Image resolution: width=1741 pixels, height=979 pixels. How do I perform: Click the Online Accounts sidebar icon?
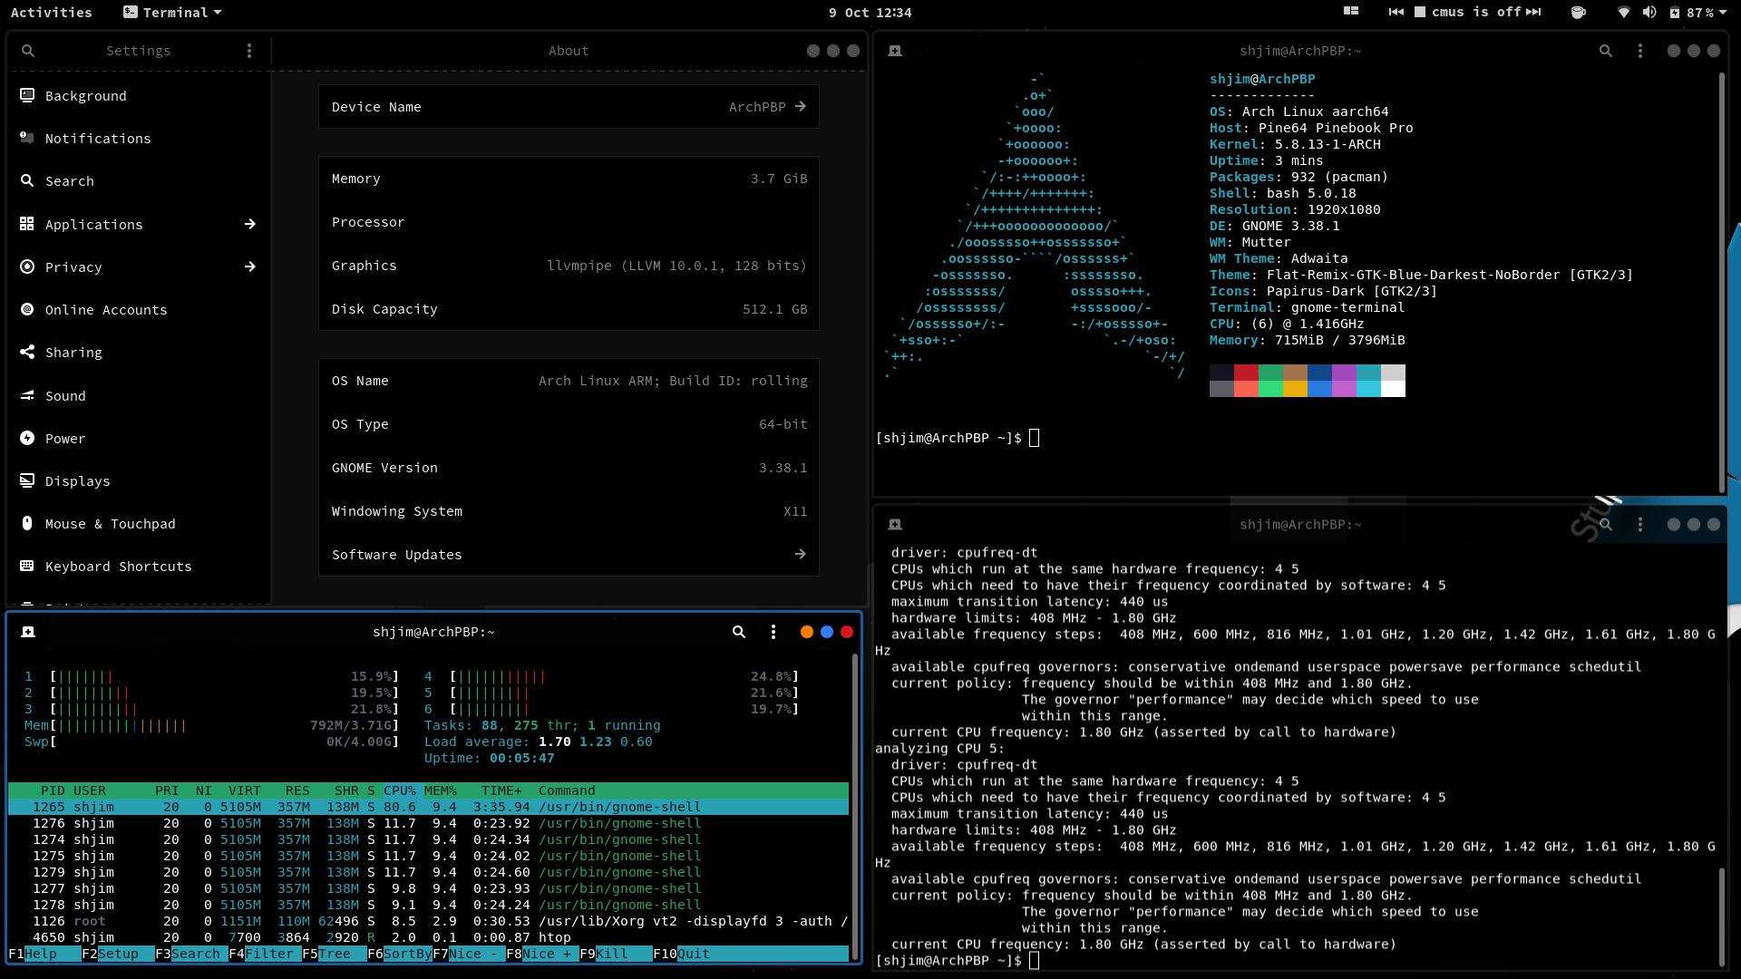(27, 309)
